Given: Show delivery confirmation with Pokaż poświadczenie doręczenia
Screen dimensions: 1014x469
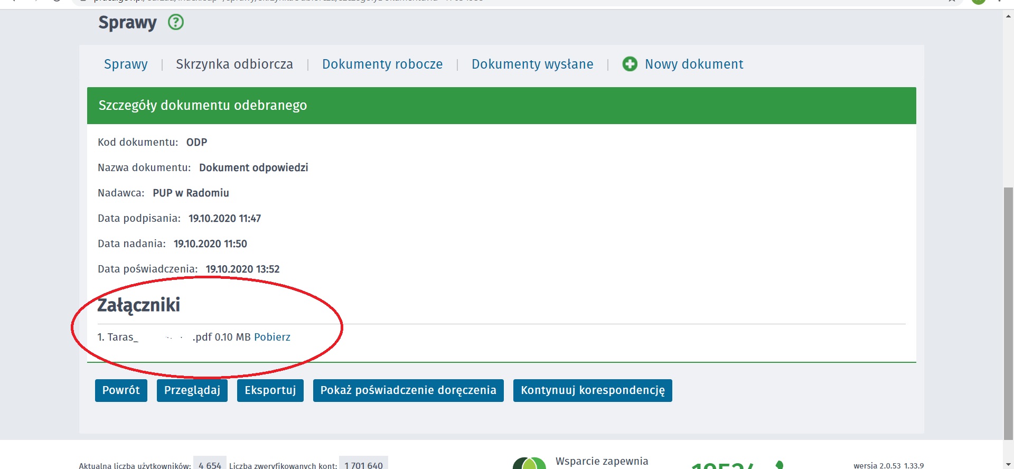Looking at the screenshot, I should click(408, 390).
